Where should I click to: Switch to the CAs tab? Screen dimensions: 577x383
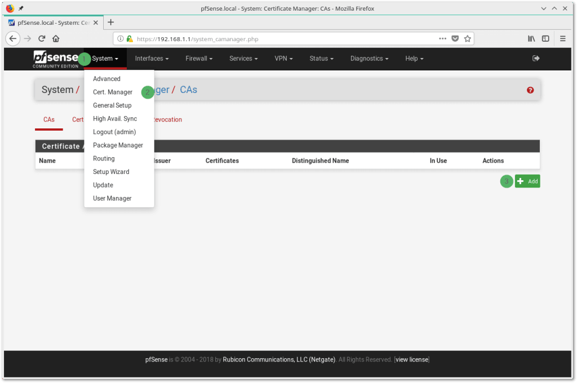49,119
